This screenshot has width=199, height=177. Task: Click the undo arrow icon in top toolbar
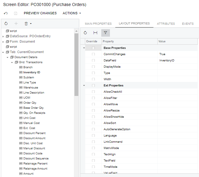click(x=6, y=13)
